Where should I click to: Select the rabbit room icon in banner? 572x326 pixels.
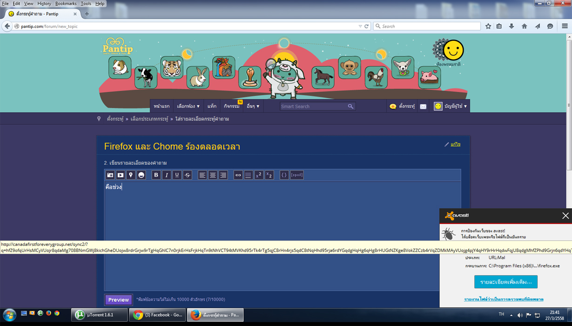pyautogui.click(x=198, y=77)
